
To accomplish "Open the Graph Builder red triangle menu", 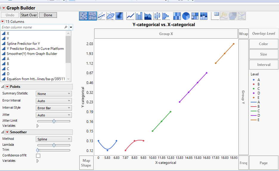I will (x=4, y=8).
